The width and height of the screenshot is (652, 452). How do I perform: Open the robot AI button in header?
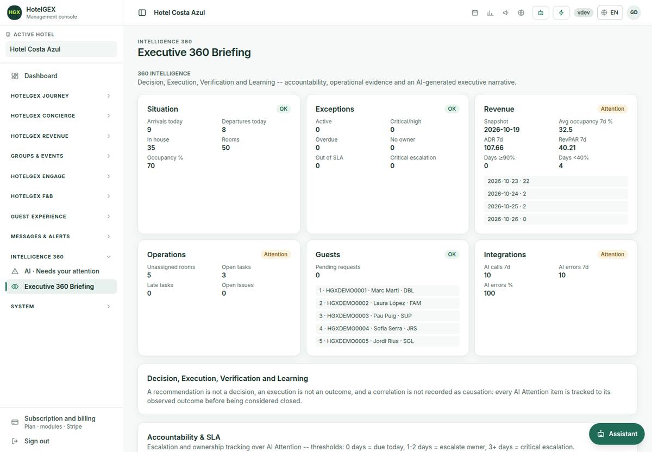[x=541, y=12]
